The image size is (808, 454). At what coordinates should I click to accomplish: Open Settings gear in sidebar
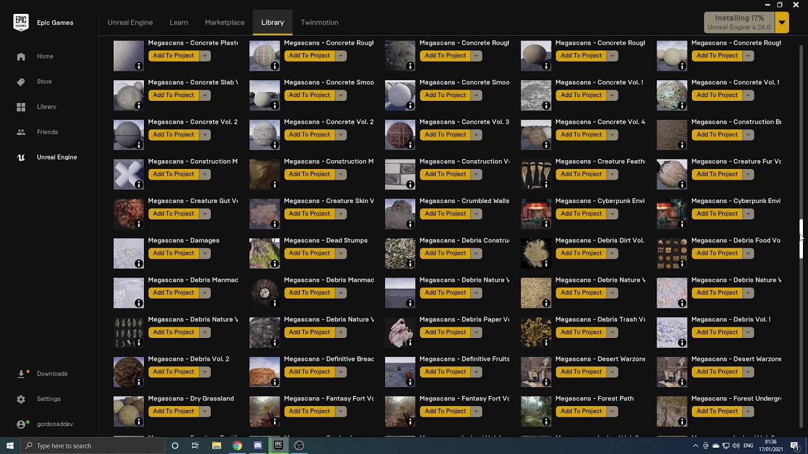21,399
